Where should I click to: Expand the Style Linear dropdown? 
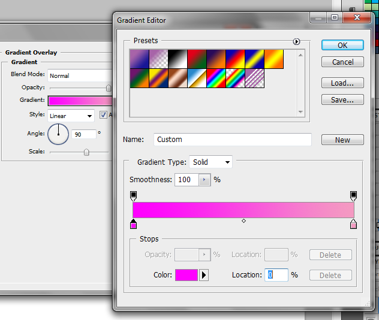click(71, 116)
